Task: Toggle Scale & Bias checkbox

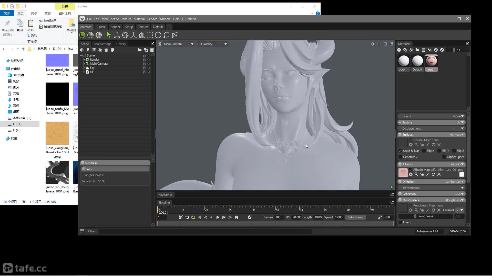Action: point(400,151)
